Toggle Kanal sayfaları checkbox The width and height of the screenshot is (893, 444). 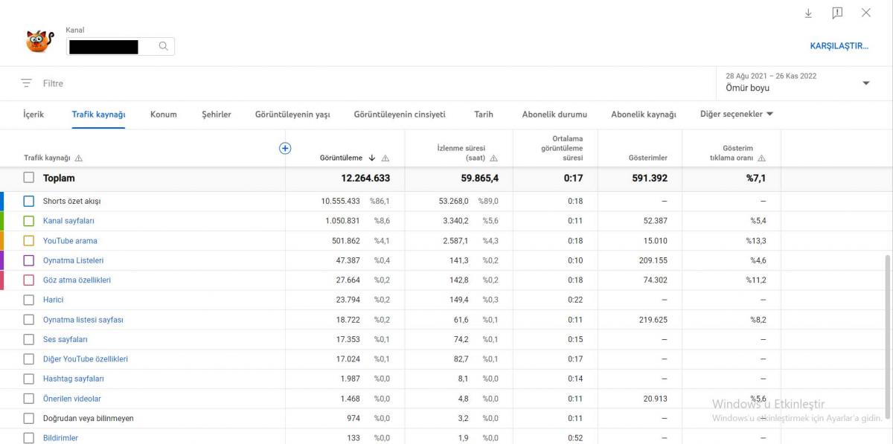(x=28, y=221)
